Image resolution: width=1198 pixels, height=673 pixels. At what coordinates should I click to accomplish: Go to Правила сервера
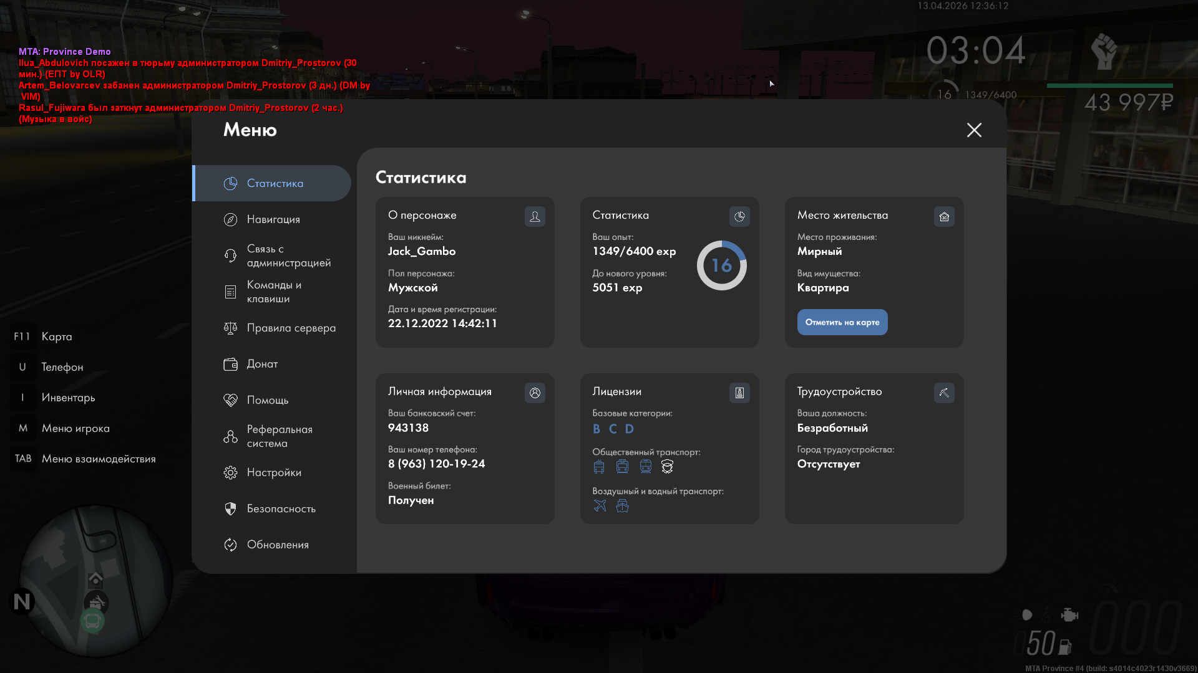[291, 328]
